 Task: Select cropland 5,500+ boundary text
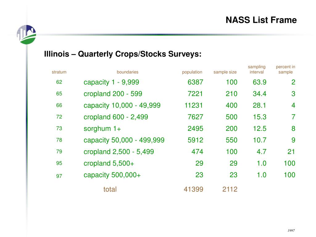pos(109,164)
